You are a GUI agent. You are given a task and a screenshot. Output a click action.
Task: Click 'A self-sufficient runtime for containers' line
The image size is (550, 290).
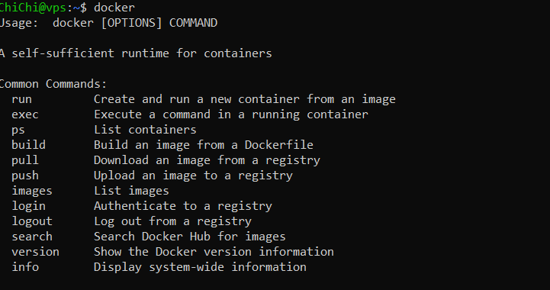click(x=136, y=53)
